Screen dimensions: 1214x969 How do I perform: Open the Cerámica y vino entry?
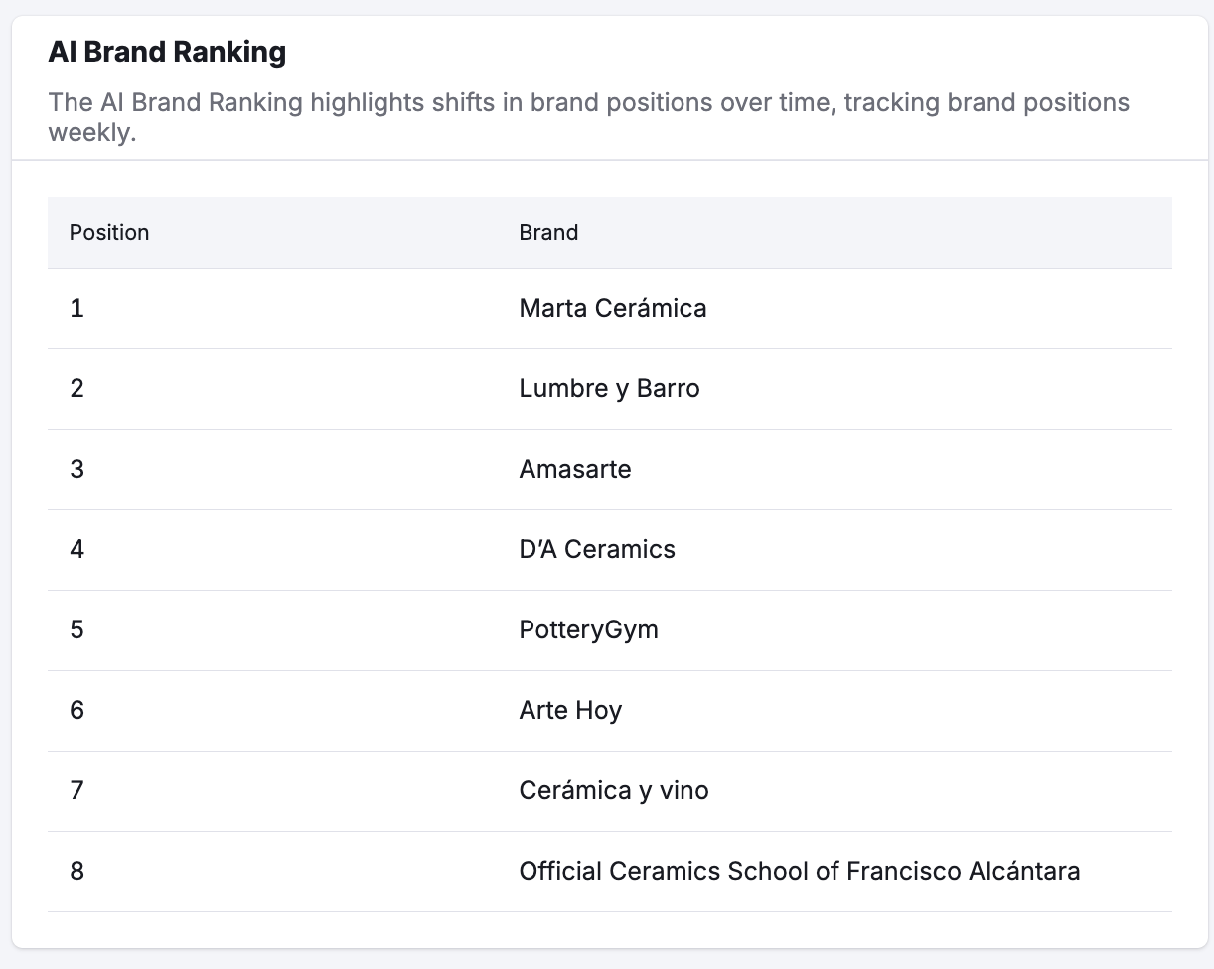(x=614, y=791)
